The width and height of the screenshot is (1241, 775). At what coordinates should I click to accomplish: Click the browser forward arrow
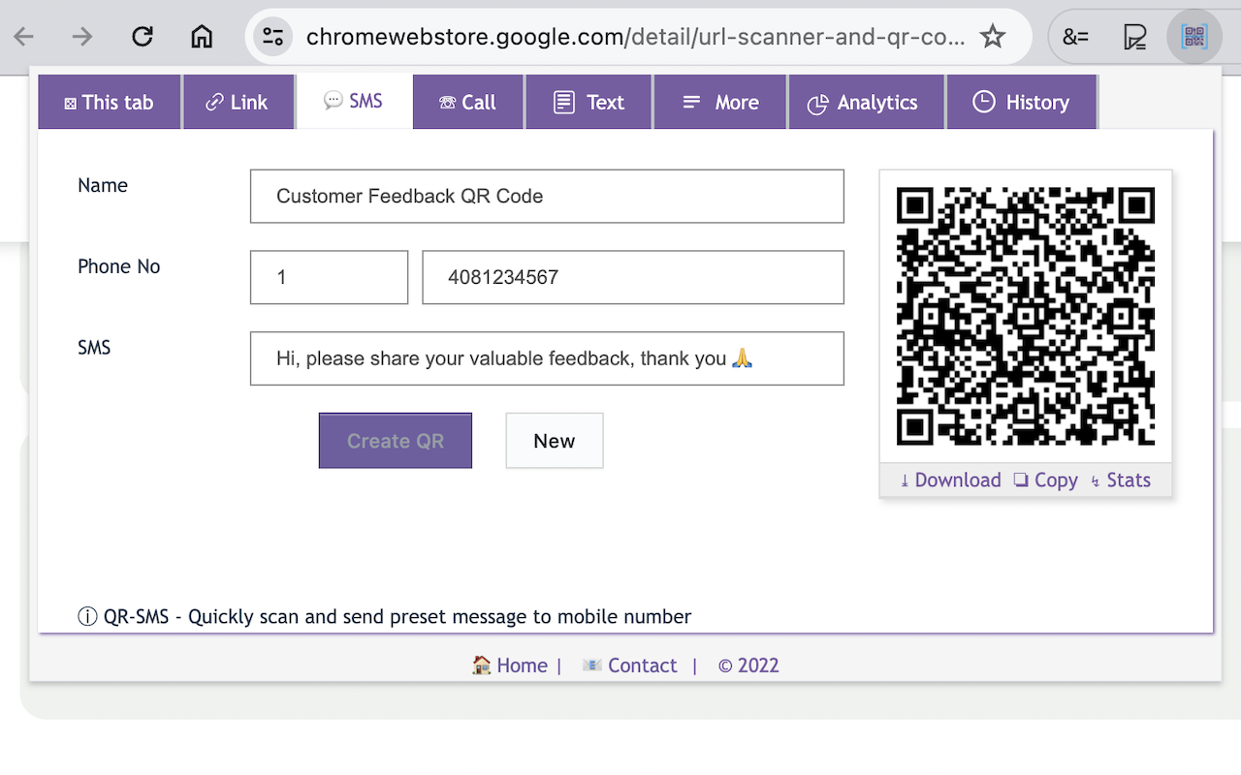pyautogui.click(x=83, y=37)
